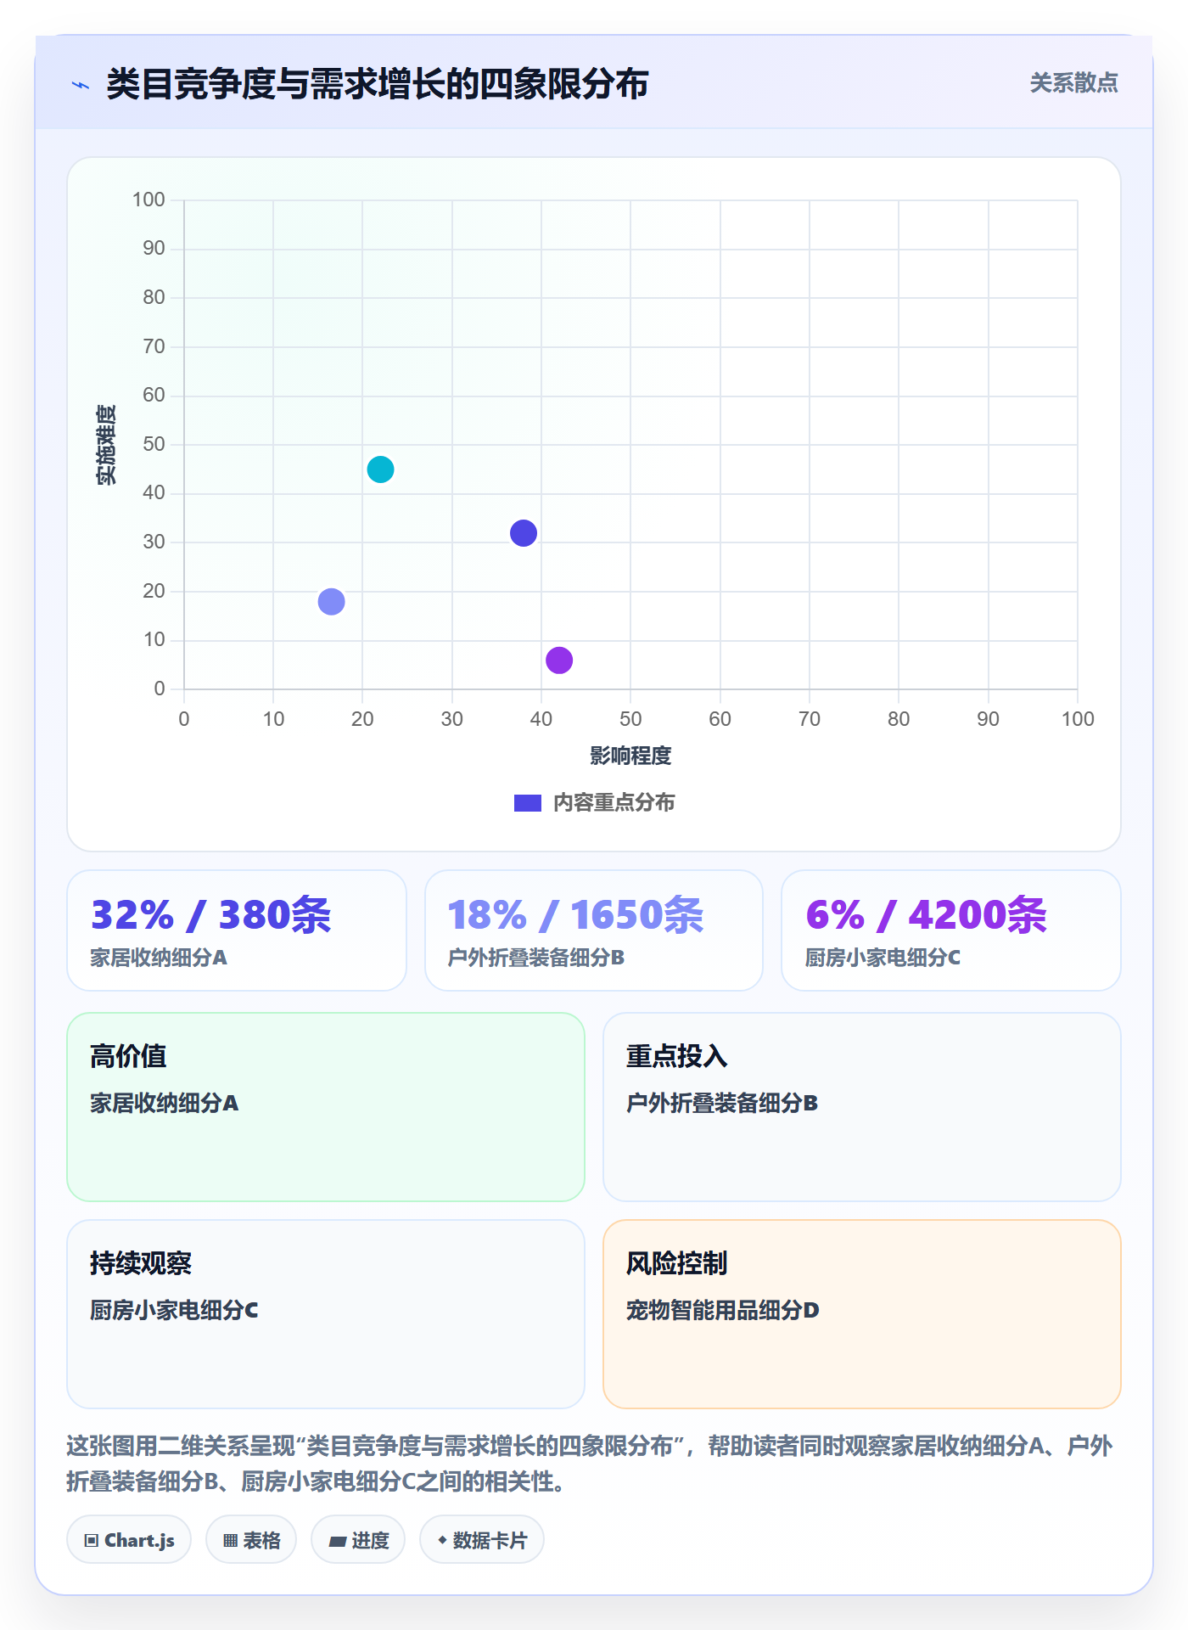Click the Chart.js chip

129,1540
